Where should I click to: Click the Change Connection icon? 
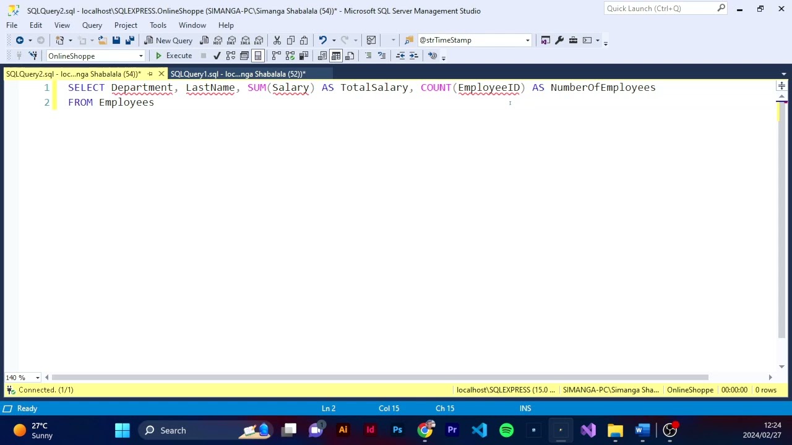tap(33, 56)
